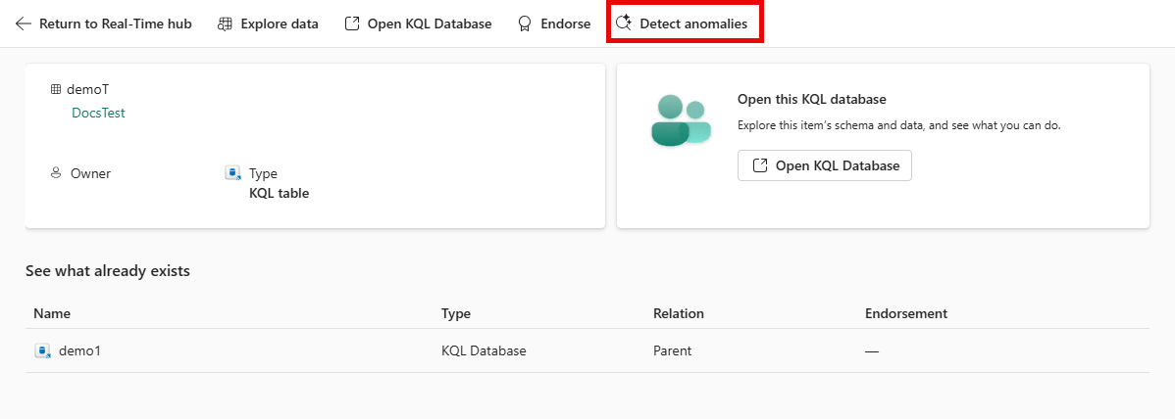The height and width of the screenshot is (419, 1175).
Task: Click the people illustration in the card
Action: [680, 120]
